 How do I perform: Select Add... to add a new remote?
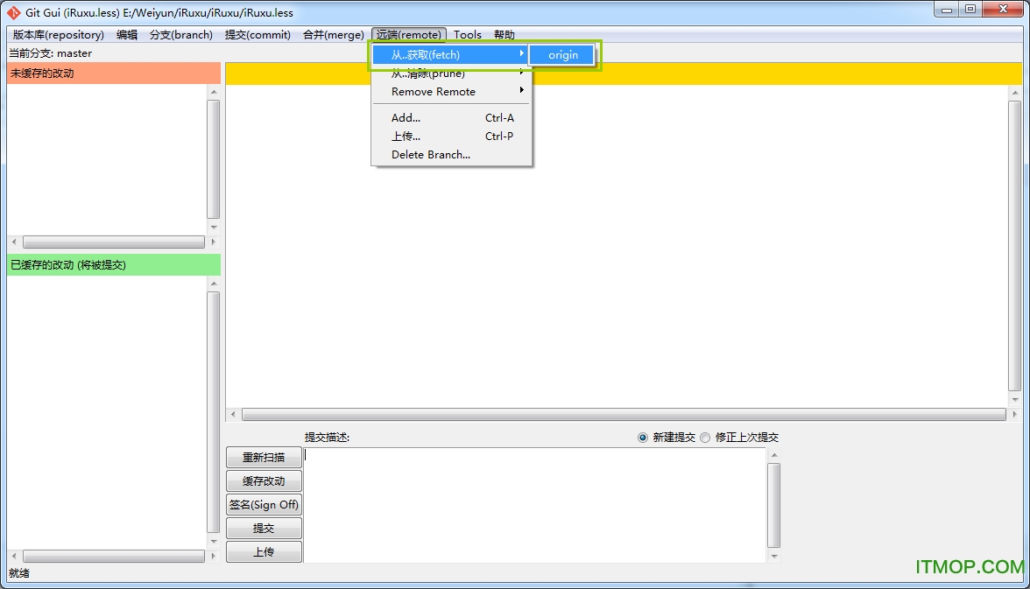tap(406, 117)
